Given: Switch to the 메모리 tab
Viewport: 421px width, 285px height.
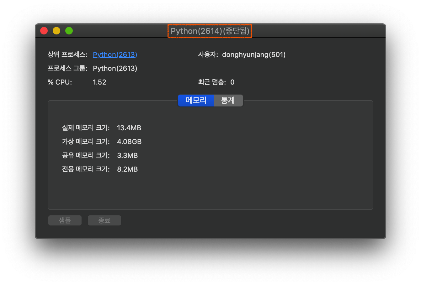Looking at the screenshot, I should [x=196, y=101].
